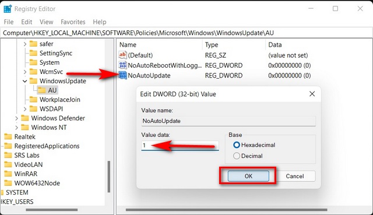Click the Value data input field
The width and height of the screenshot is (373, 215).
[x=180, y=145]
